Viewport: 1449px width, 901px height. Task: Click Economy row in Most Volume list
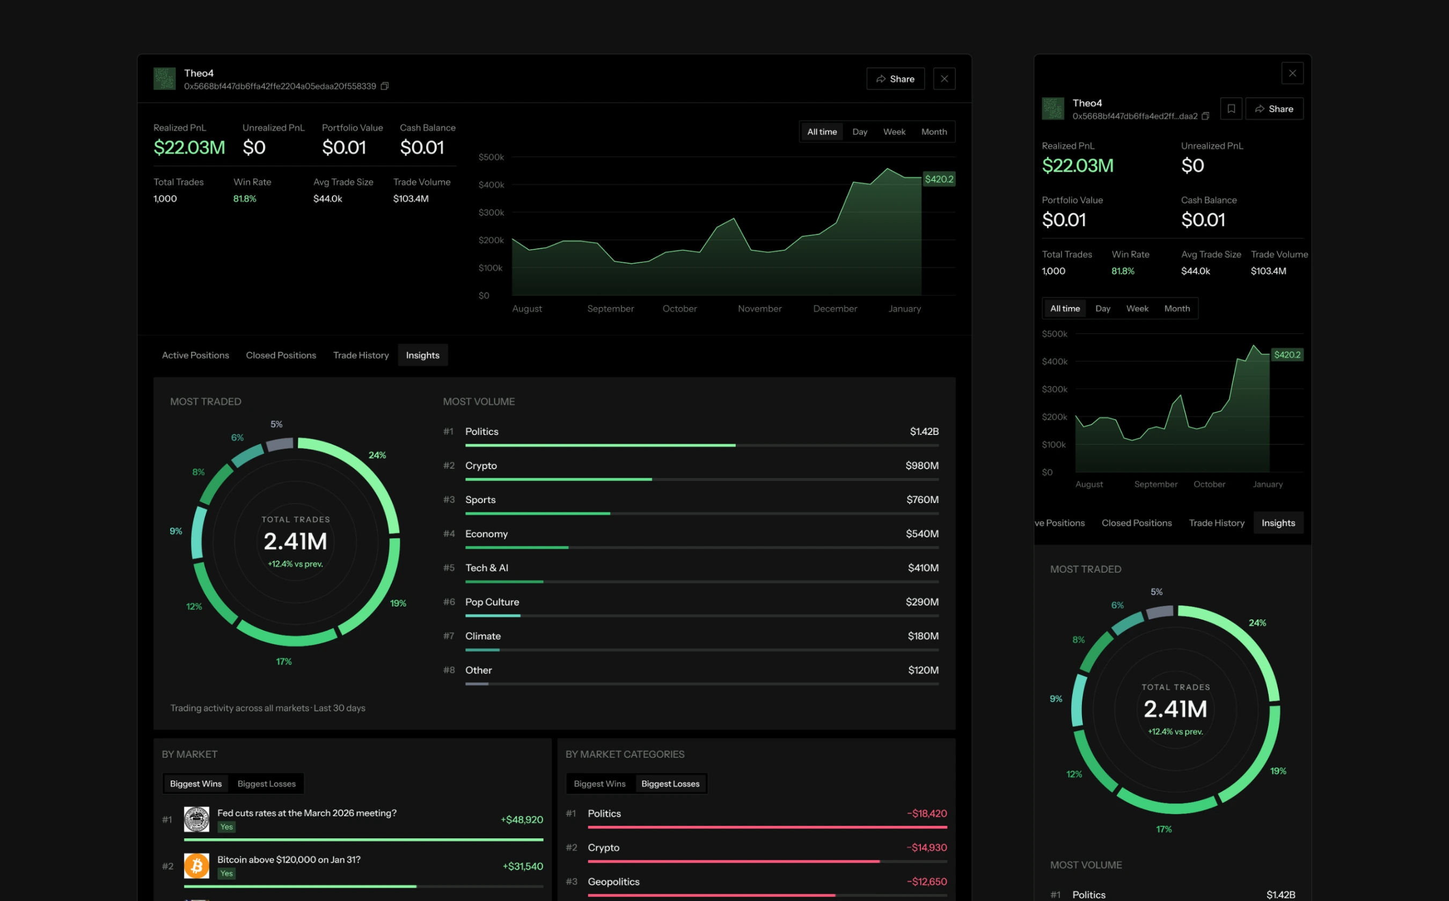(691, 537)
